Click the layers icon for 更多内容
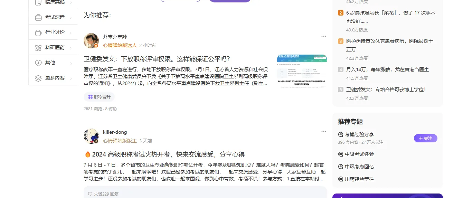Screen dimensions: 463x198 (38, 78)
